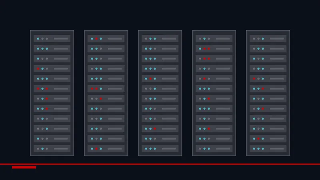Select the first rack's unit with red-blue-red lights

pyautogui.click(x=52, y=88)
